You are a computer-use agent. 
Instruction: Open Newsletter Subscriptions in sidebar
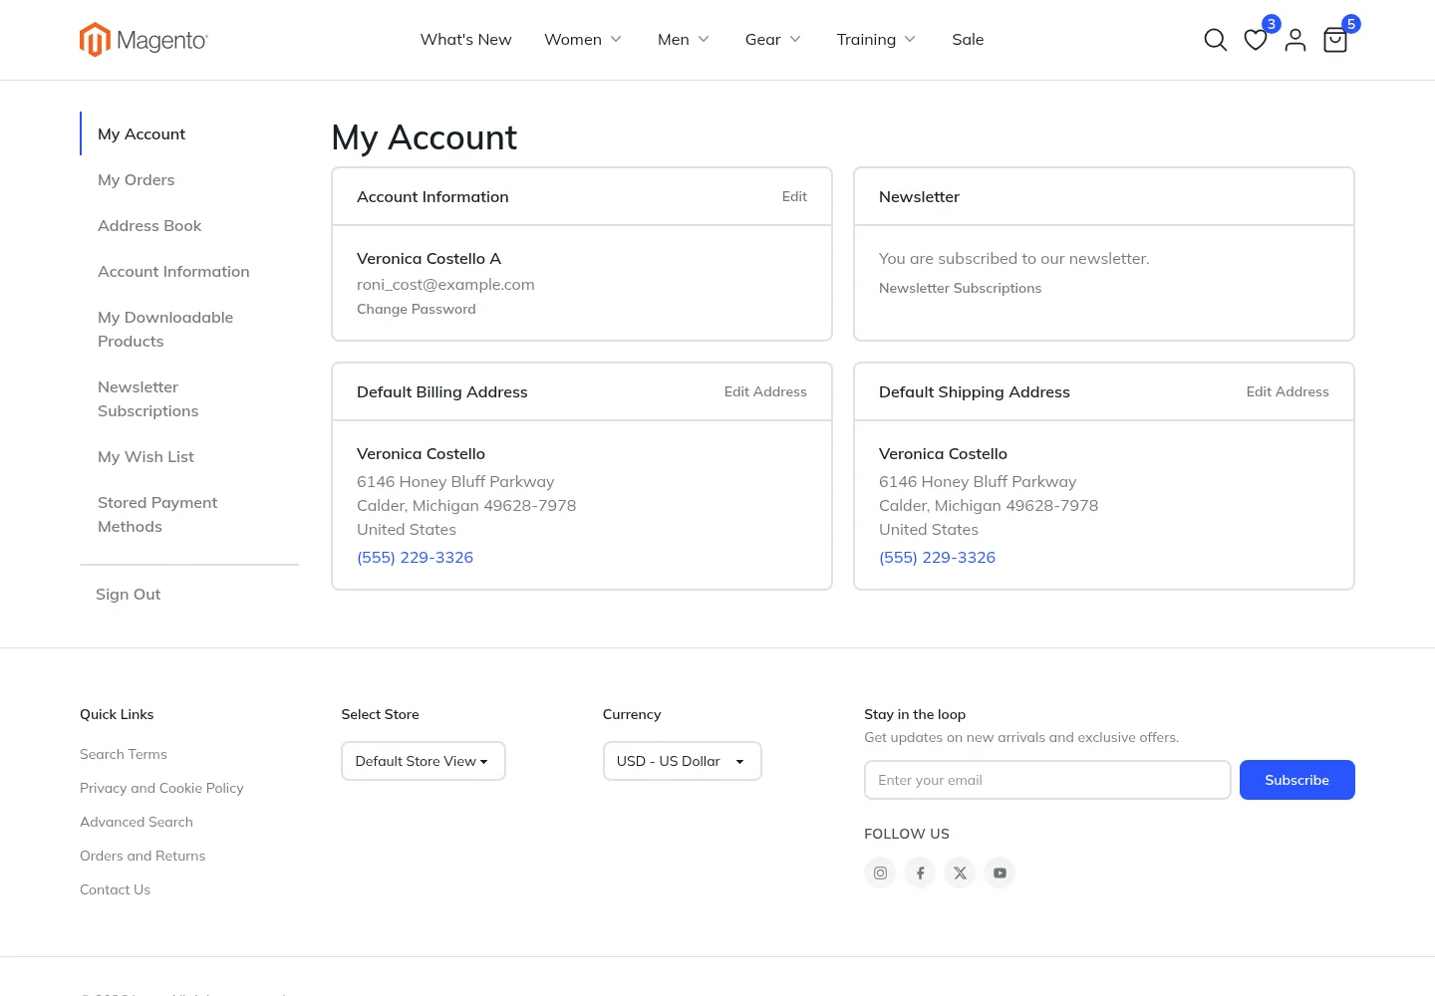coord(147,399)
